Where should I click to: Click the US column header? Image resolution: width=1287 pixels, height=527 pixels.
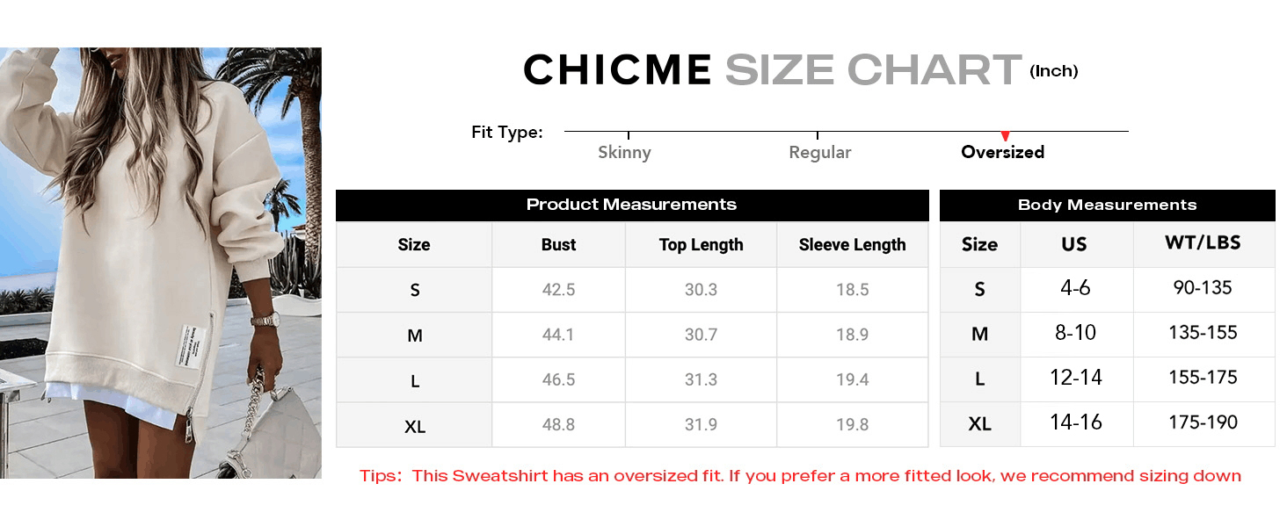(x=1074, y=245)
